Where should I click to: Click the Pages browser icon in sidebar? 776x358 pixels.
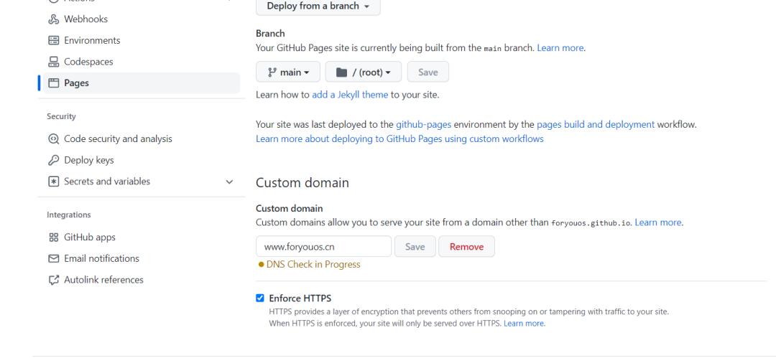(53, 83)
